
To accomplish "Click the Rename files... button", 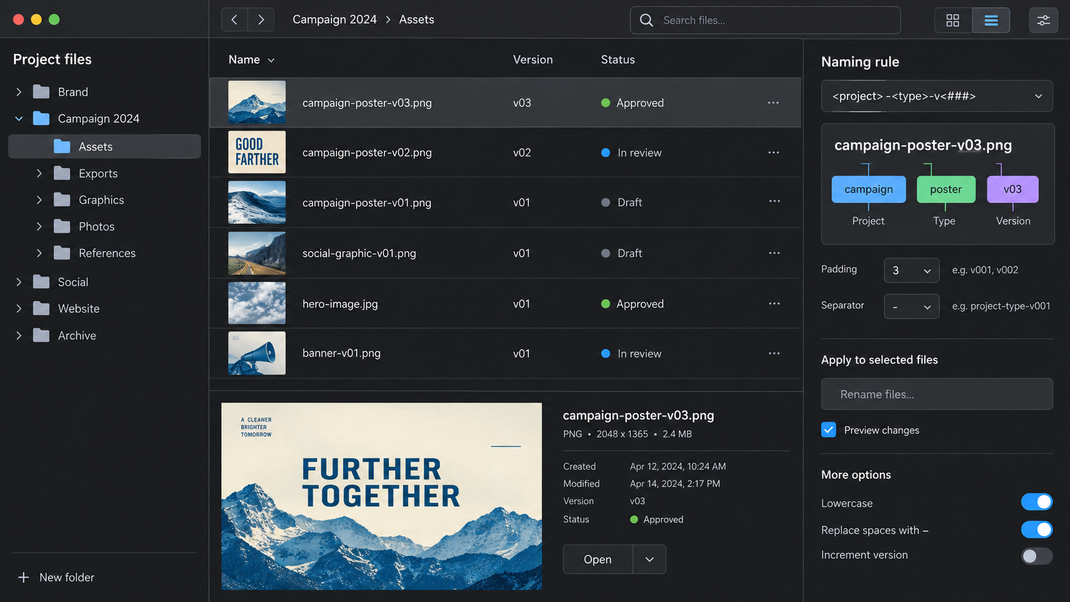I will [x=937, y=394].
